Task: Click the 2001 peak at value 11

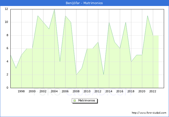Action: click(x=38, y=16)
